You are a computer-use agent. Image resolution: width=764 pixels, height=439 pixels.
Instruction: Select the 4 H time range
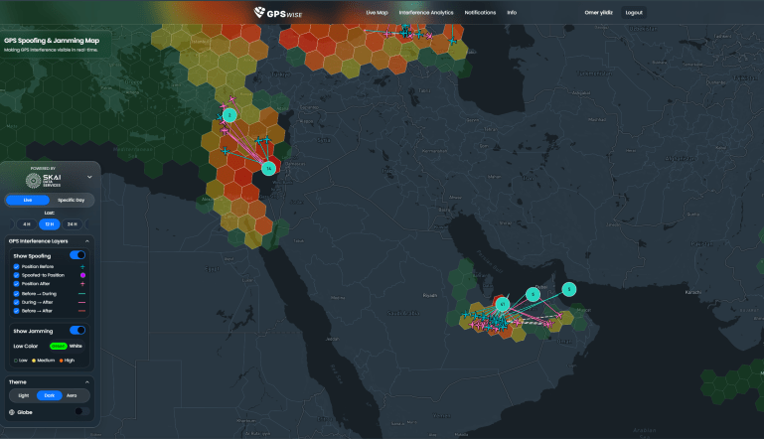(x=27, y=224)
